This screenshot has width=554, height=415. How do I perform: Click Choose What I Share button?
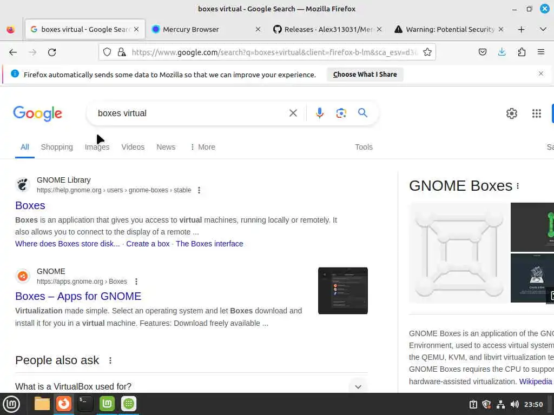pyautogui.click(x=365, y=75)
